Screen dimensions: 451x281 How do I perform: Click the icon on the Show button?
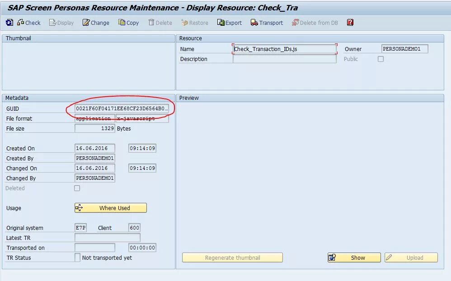tap(332, 258)
